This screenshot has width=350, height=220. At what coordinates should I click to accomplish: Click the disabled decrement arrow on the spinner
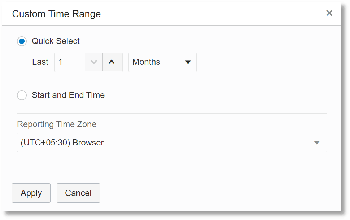[x=94, y=62]
